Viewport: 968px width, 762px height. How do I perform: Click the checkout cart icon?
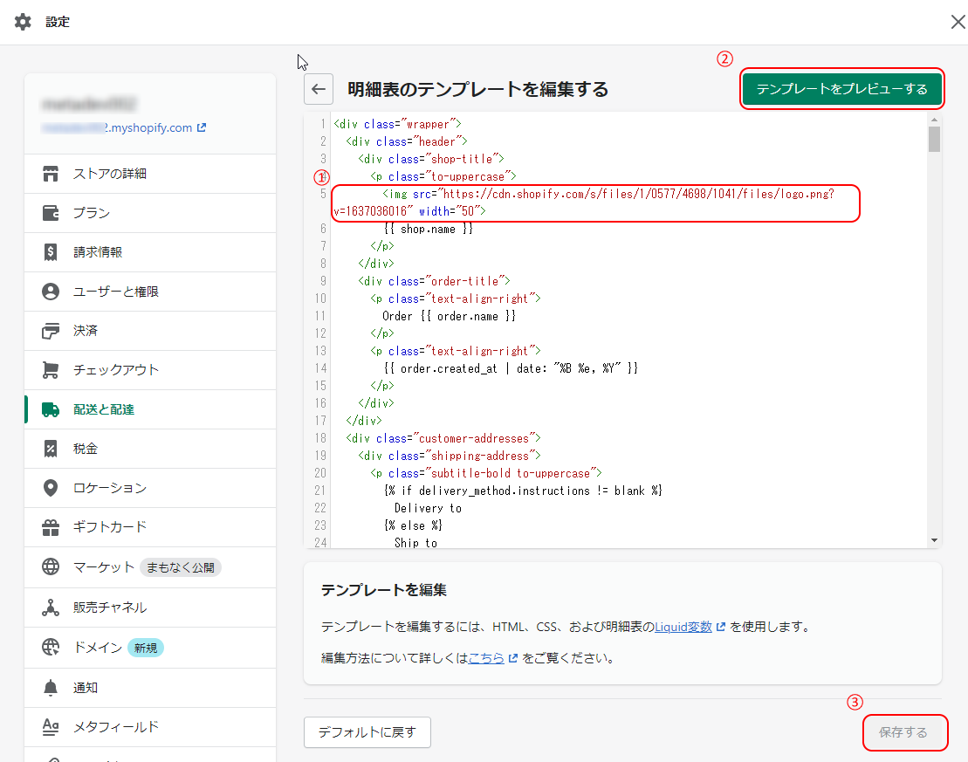[51, 370]
